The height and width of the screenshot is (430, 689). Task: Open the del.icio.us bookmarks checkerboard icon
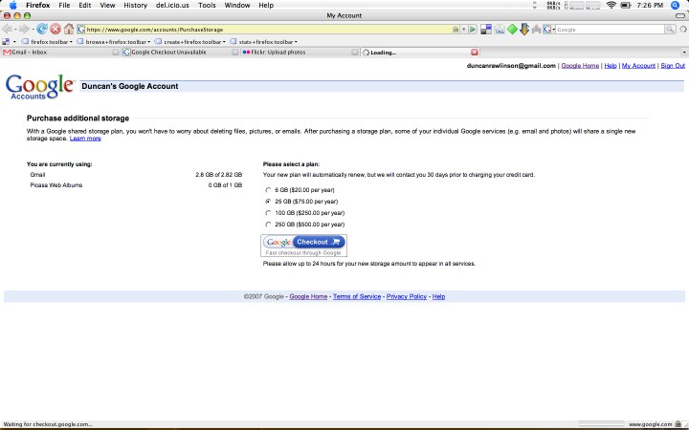[x=486, y=30]
